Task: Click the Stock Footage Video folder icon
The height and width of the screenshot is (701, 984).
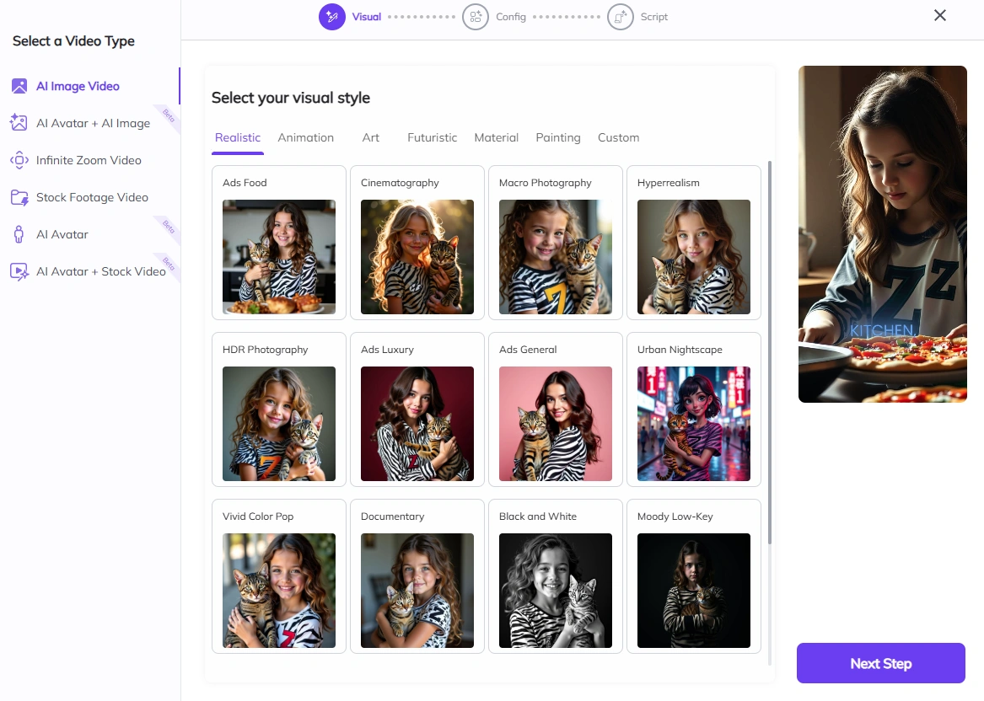Action: click(x=19, y=197)
